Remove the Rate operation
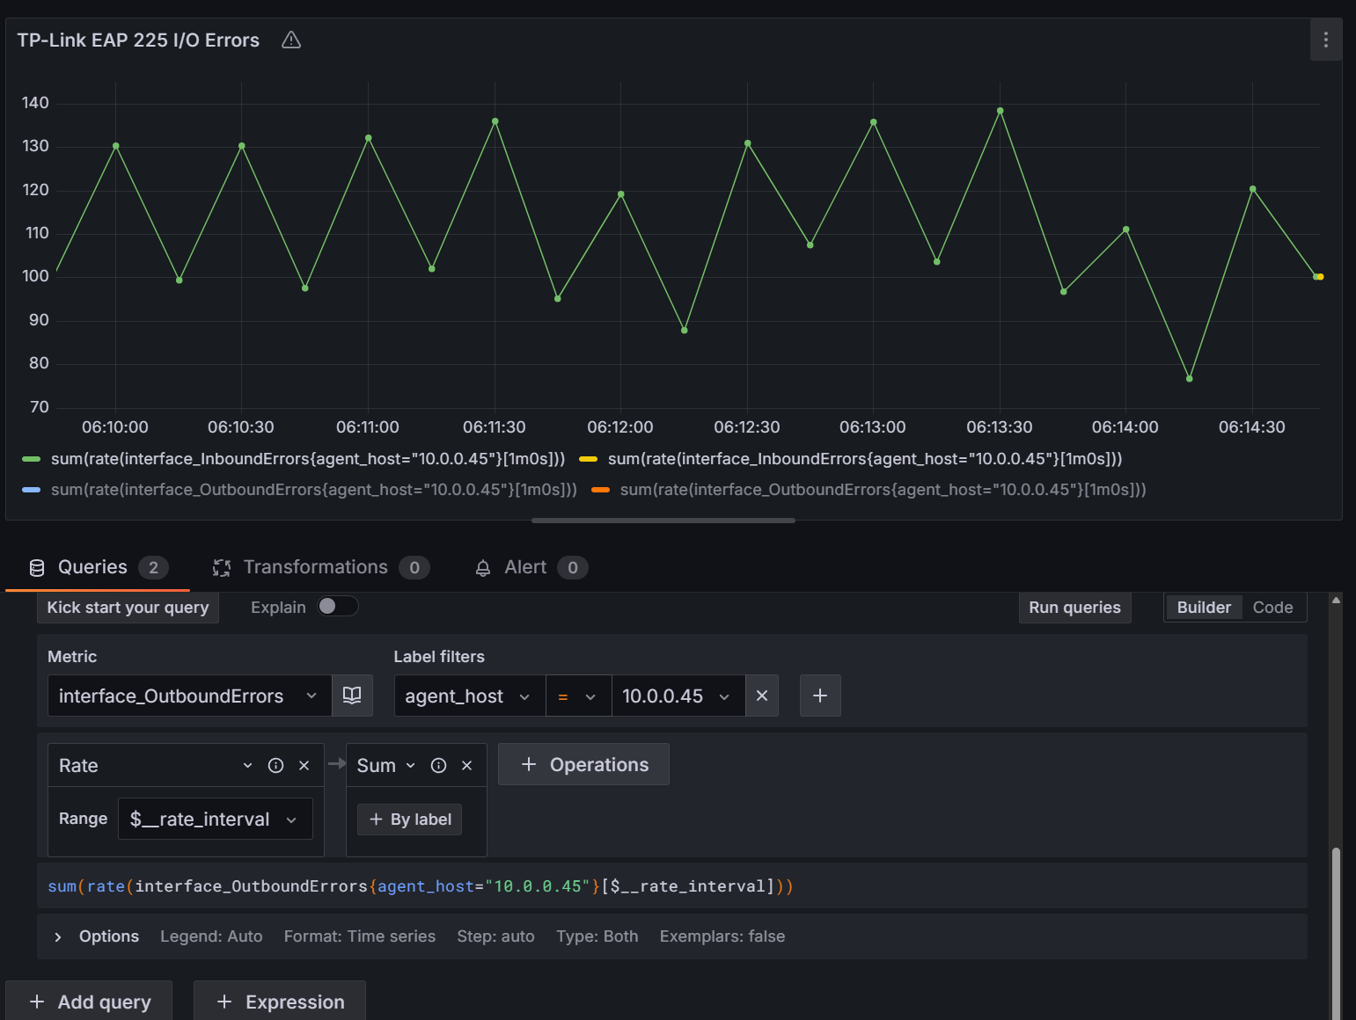Screen dimensions: 1356x1020 [304, 766]
